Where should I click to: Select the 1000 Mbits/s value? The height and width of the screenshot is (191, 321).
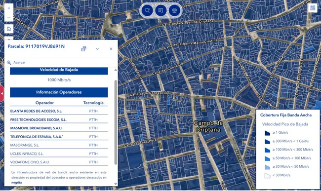click(59, 80)
